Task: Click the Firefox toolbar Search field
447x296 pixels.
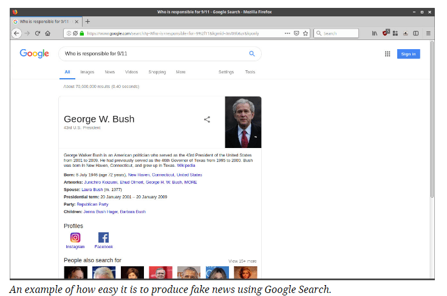Action: 336,33
